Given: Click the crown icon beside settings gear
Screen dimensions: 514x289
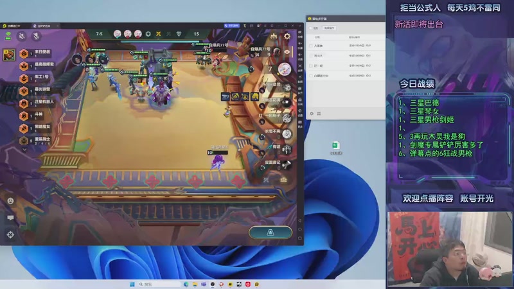Looking at the screenshot, I should (274, 37).
